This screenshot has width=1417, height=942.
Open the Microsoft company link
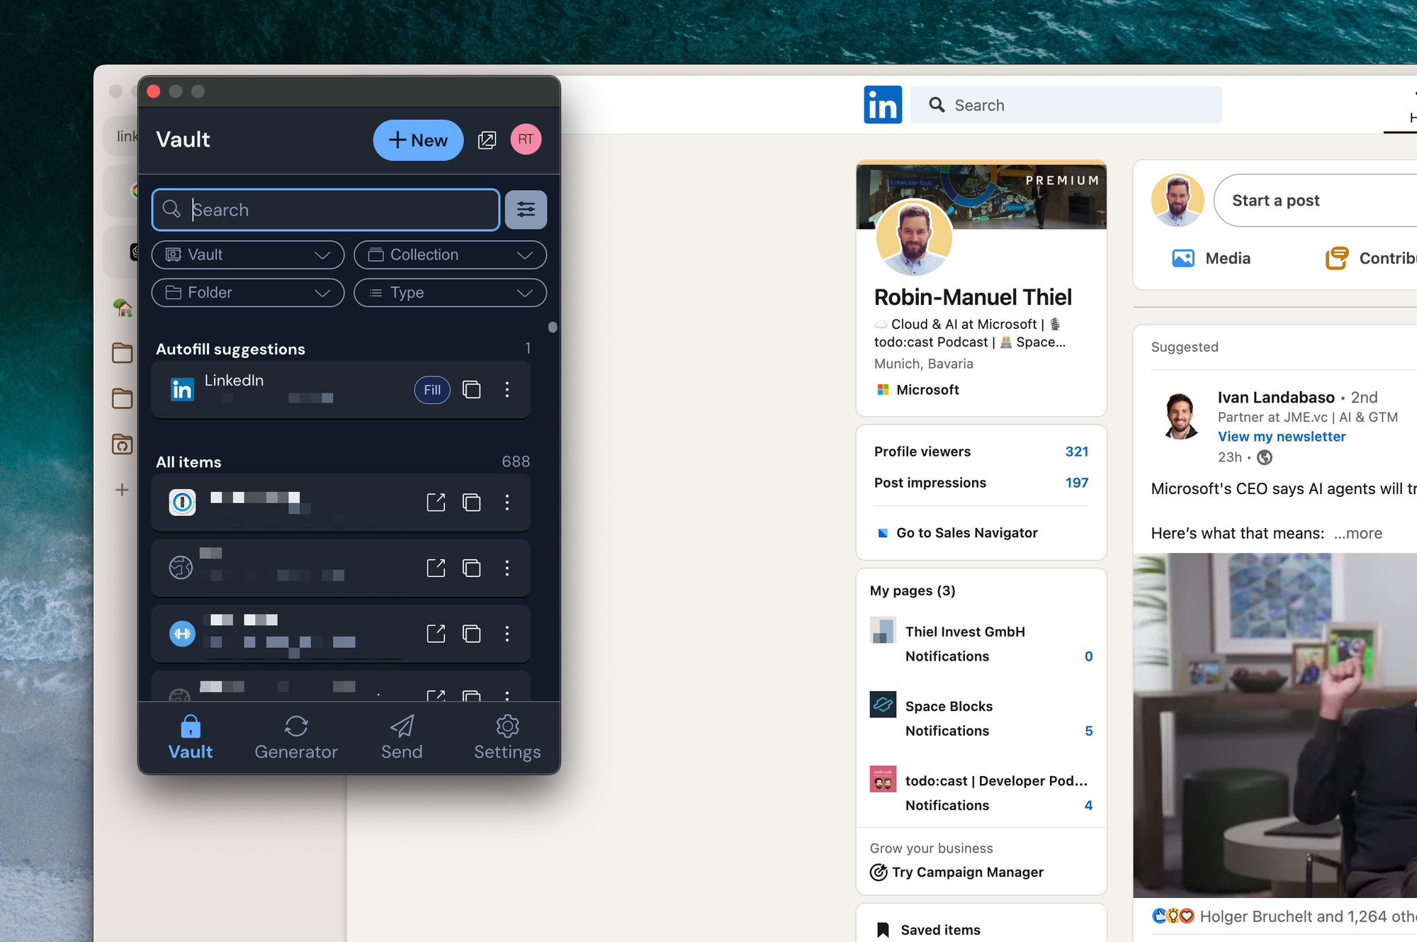[918, 390]
